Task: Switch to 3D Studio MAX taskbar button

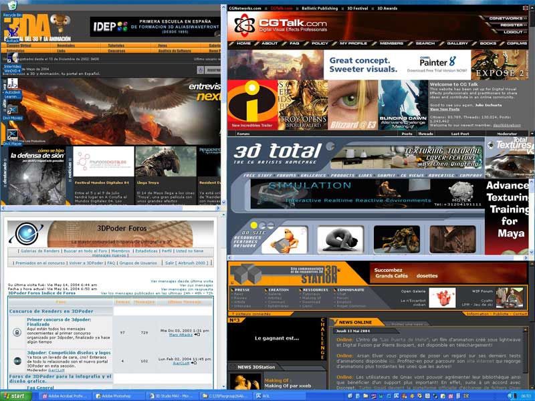Action: [173, 396]
